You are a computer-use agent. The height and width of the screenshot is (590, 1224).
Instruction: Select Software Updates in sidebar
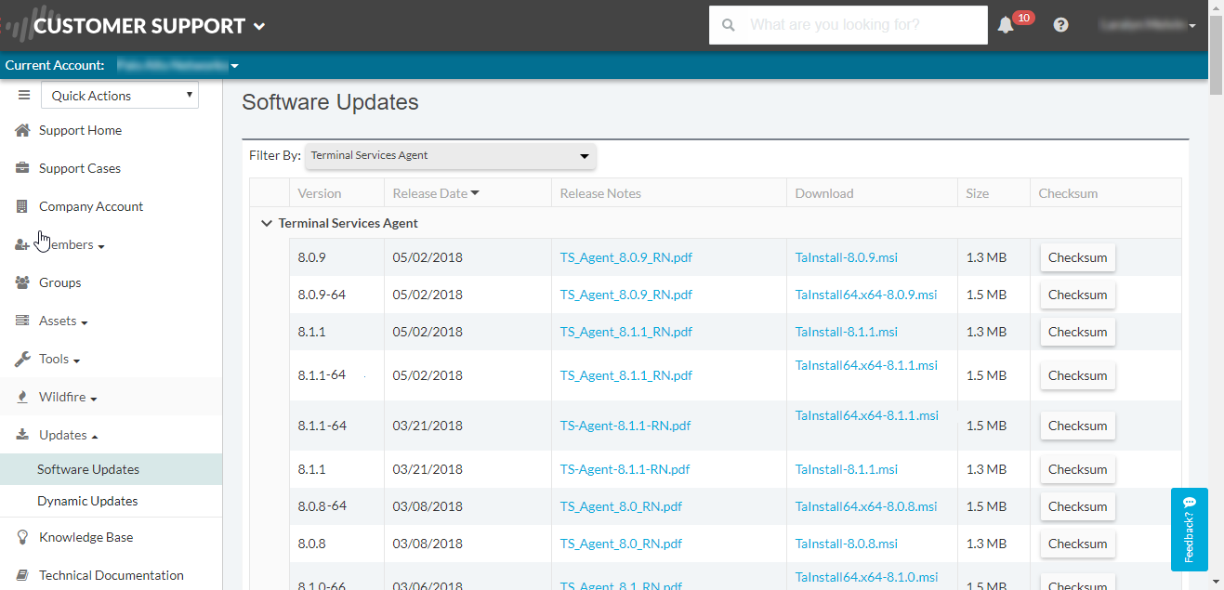click(x=112, y=469)
